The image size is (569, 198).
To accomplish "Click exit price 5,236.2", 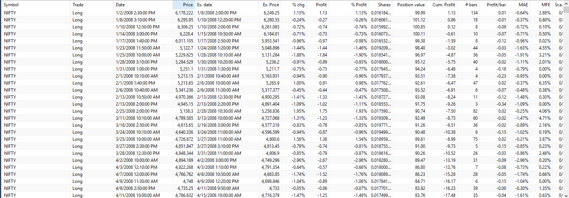I will click(x=273, y=62).
